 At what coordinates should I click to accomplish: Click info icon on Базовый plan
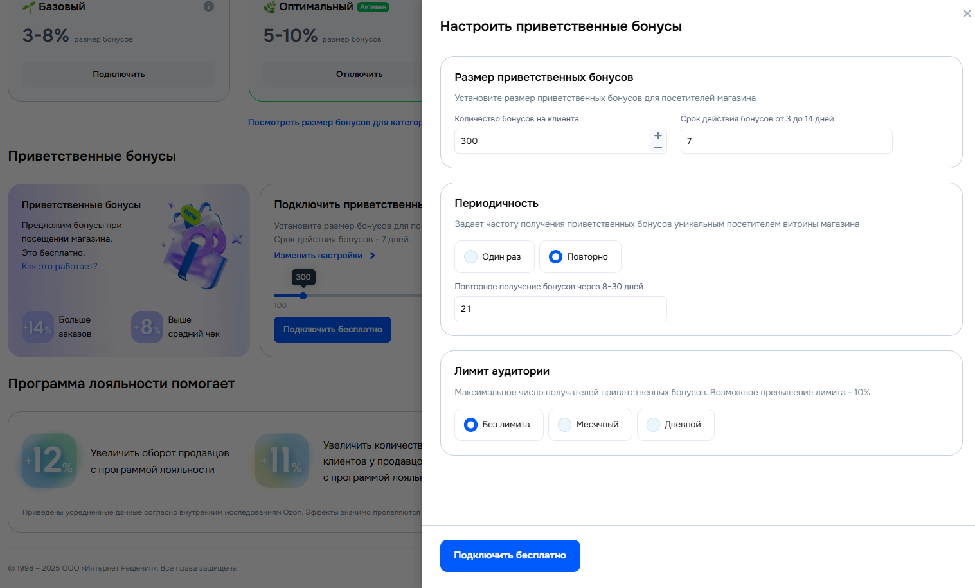208,6
